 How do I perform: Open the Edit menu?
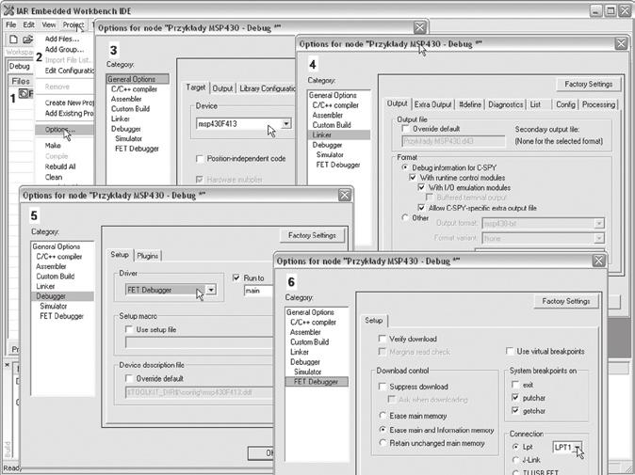pos(28,24)
